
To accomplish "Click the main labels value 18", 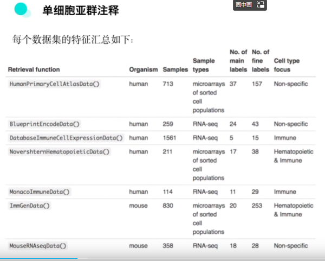I will [x=233, y=246].
